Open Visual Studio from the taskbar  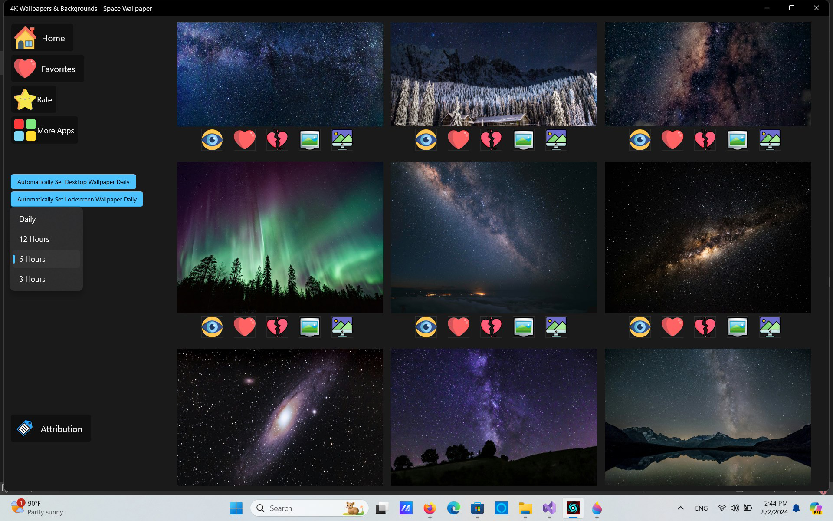[x=549, y=508]
